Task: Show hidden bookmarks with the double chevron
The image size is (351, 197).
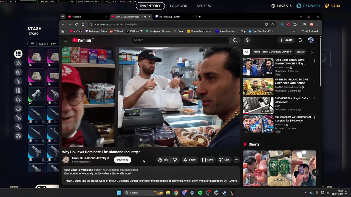Action: (x=294, y=31)
